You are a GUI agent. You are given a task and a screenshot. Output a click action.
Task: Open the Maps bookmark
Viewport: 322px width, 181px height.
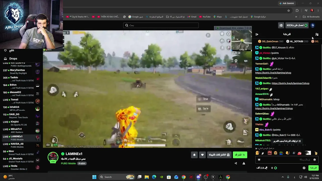point(218,17)
